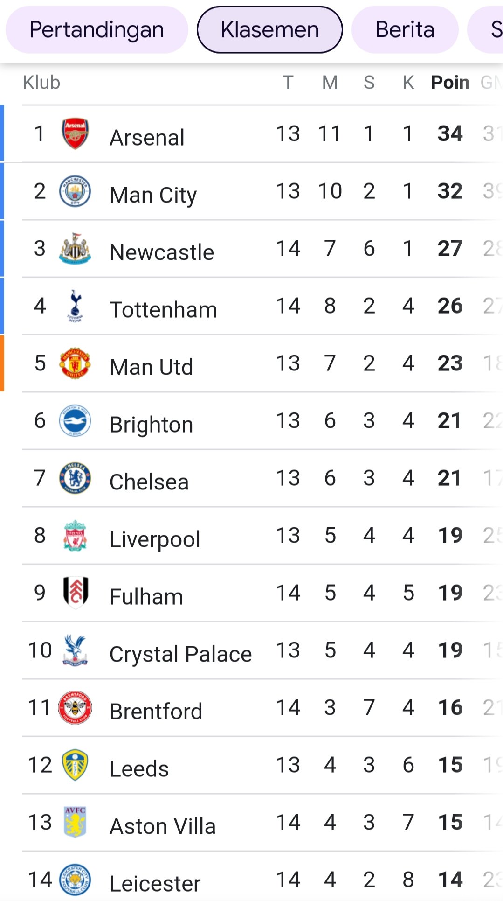Image resolution: width=503 pixels, height=901 pixels.
Task: Tap the Liverpool club badge
Action: pyautogui.click(x=75, y=536)
